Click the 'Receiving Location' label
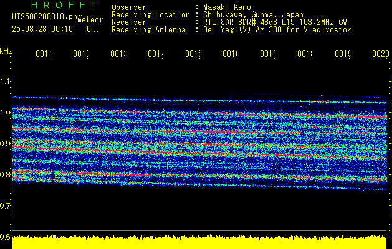This screenshot has width=392, height=249. [151, 15]
